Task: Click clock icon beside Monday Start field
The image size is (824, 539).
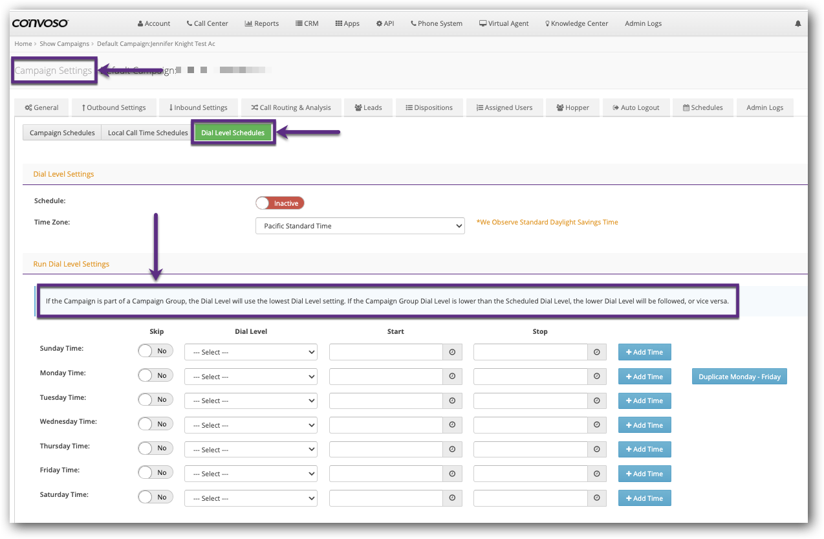Action: (x=452, y=377)
